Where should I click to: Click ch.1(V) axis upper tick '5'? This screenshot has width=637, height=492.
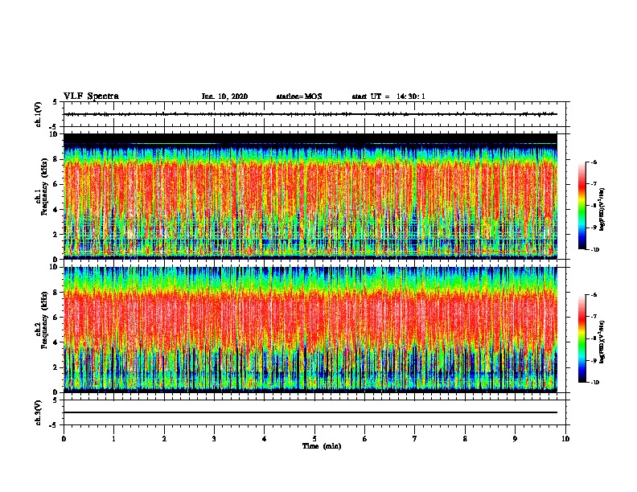pos(55,102)
